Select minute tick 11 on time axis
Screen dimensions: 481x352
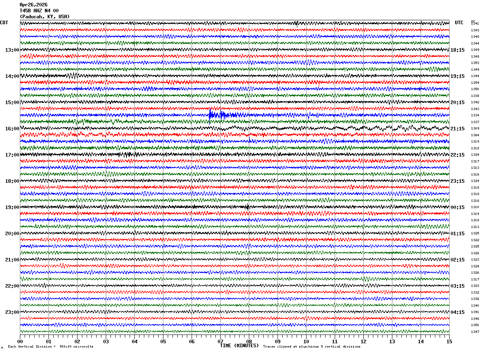pyautogui.click(x=335, y=341)
